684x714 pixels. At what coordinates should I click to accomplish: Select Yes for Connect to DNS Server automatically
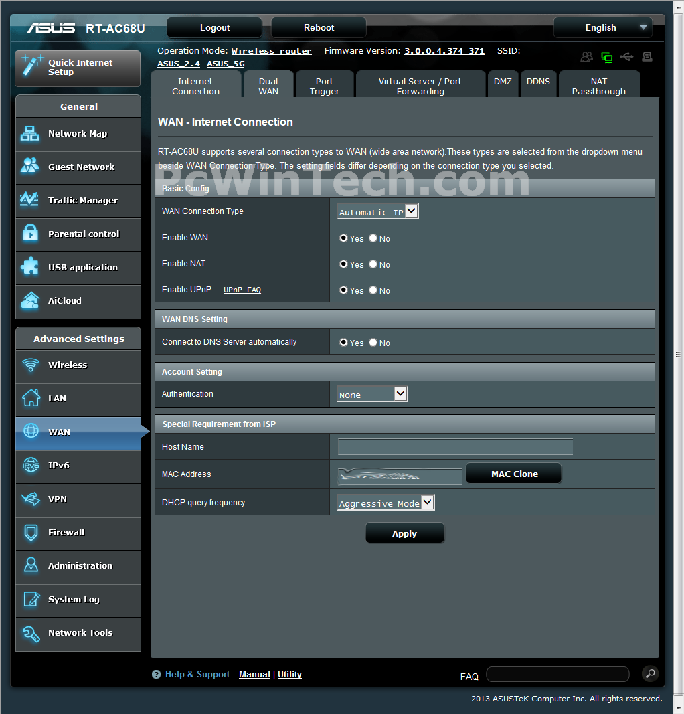[x=344, y=342]
